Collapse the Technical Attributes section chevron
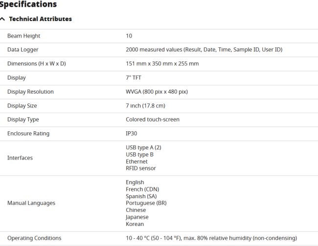This screenshot has width=318, height=246. (2, 19)
